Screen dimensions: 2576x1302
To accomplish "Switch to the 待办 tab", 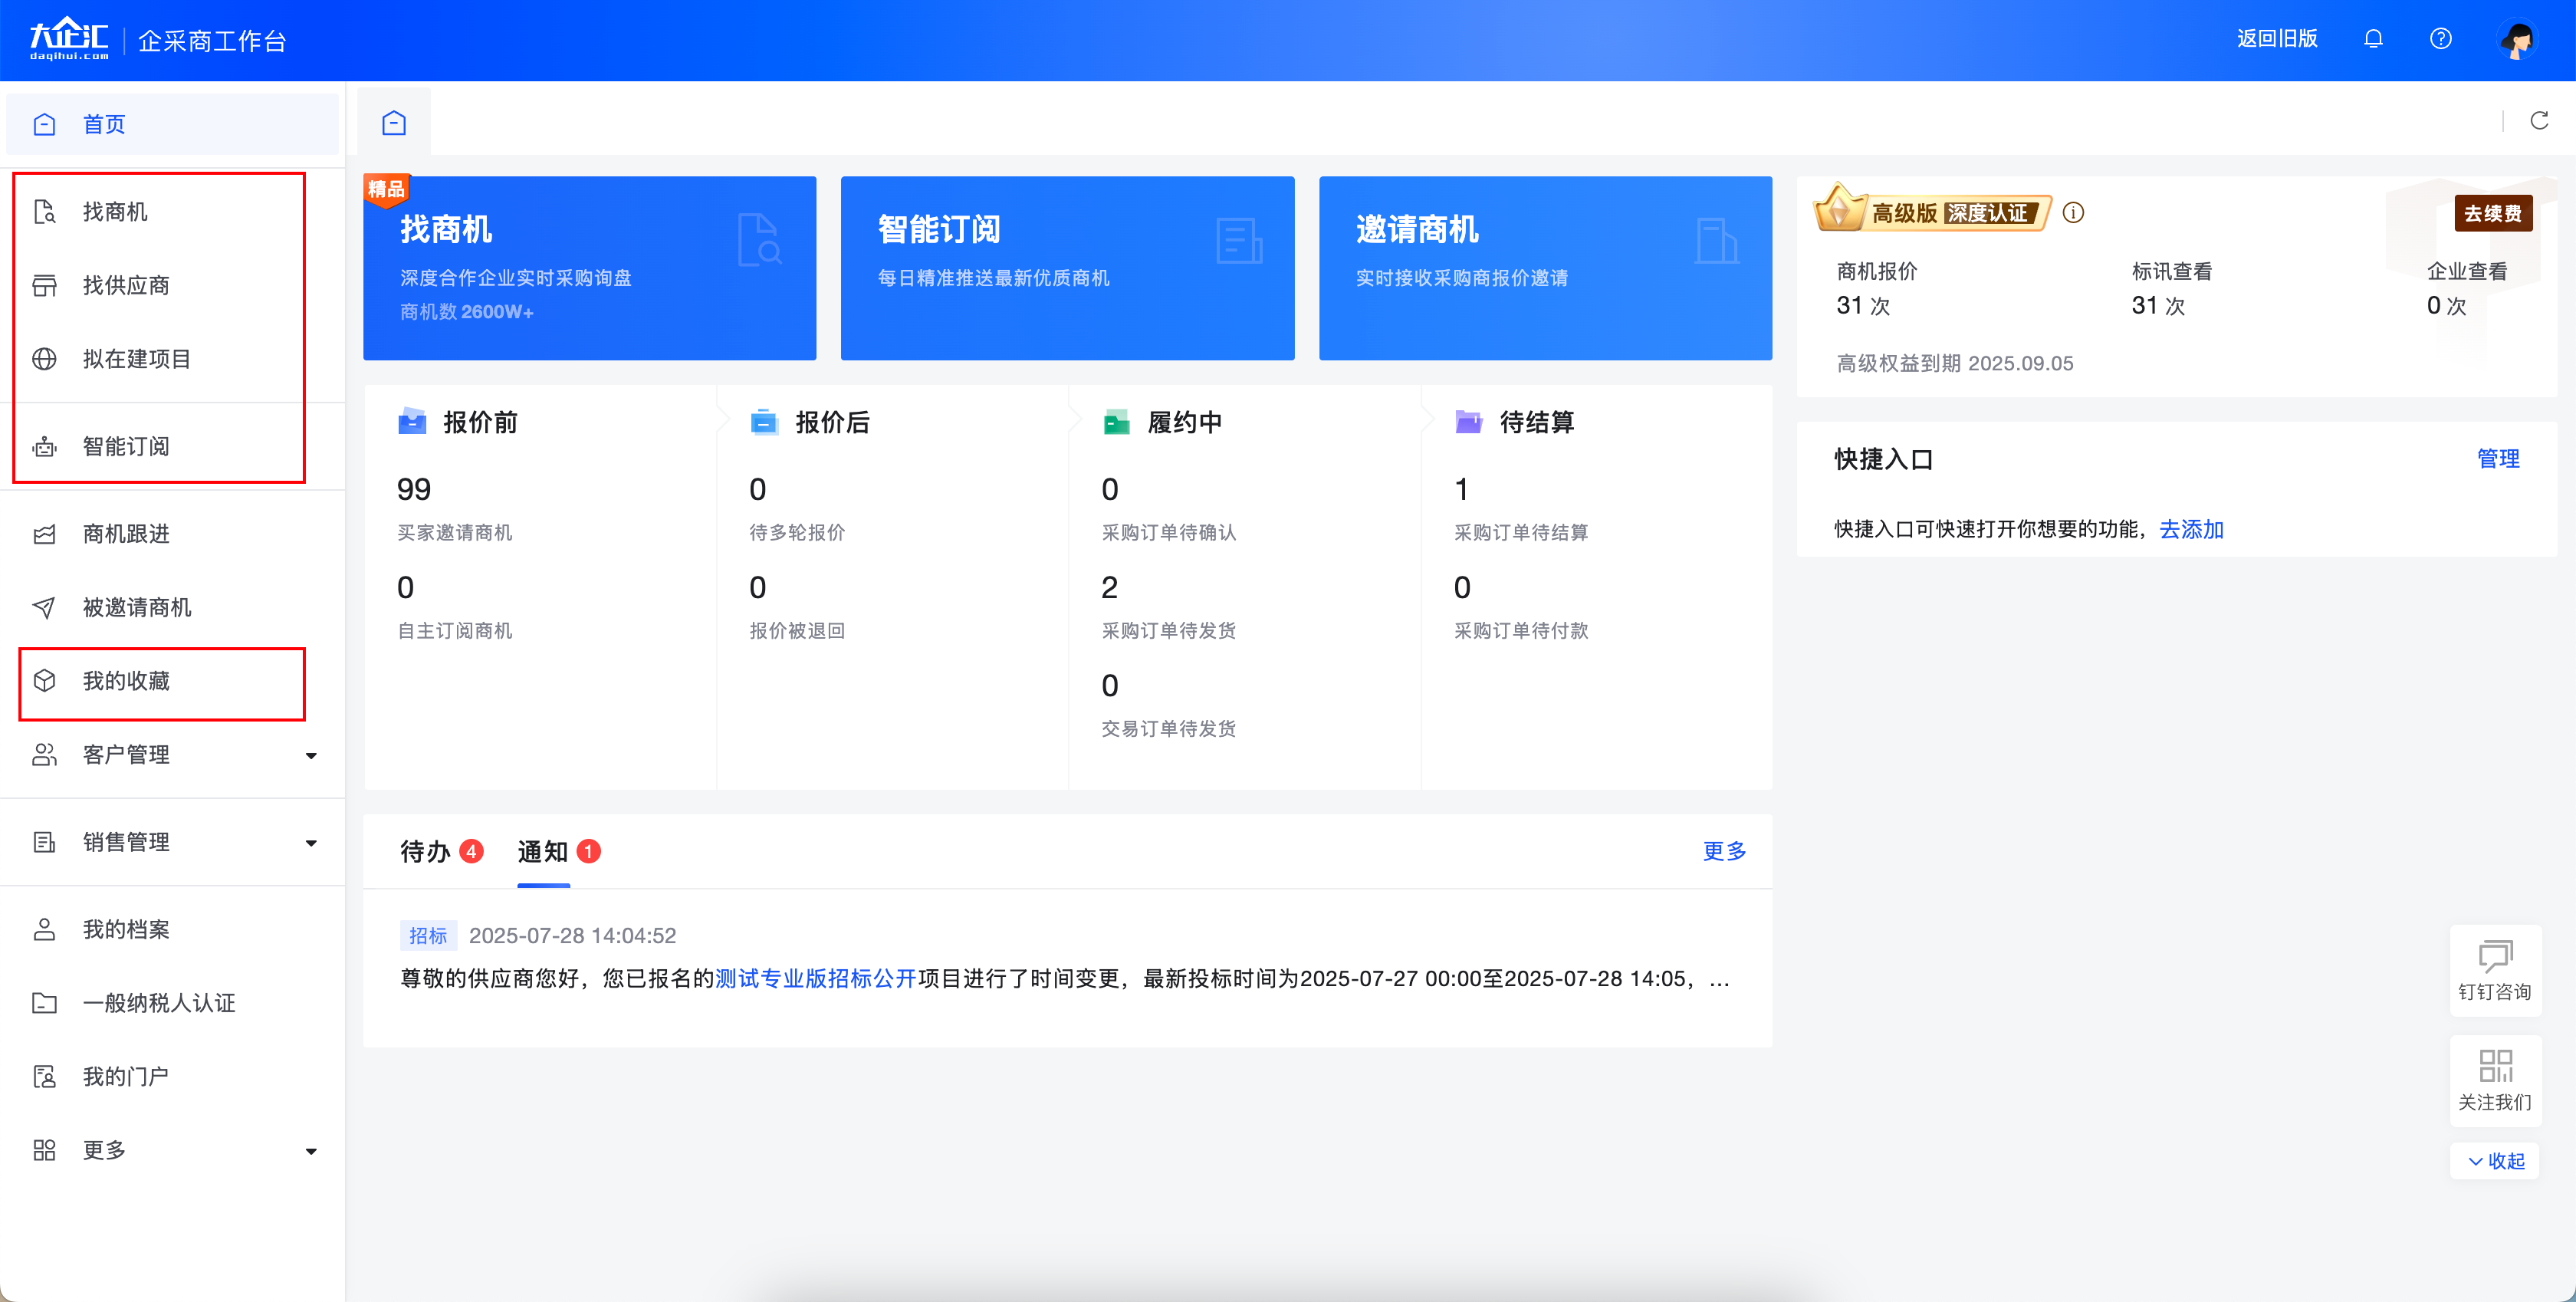I will pos(424,851).
